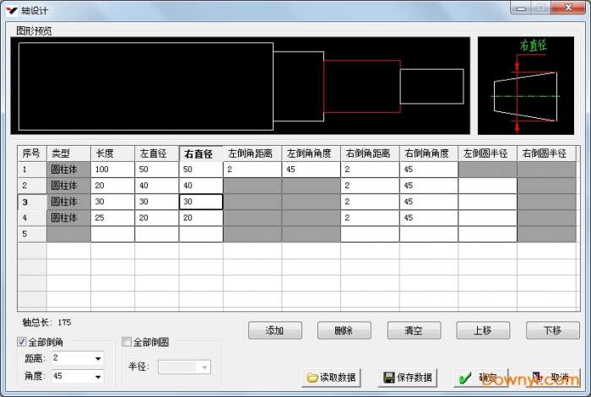Image resolution: width=591 pixels, height=397 pixels.
Task: Click the 图形预览 group label
Action: 34,30
